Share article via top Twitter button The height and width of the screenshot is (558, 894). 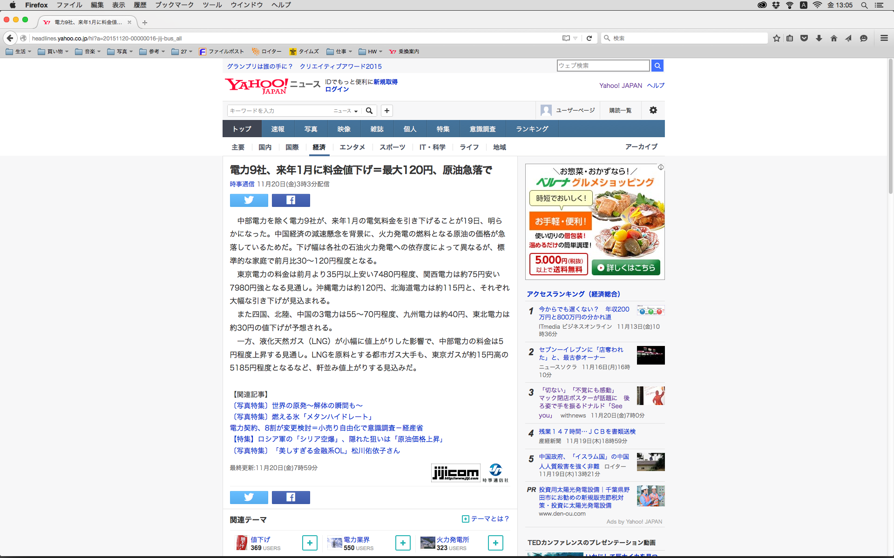(x=249, y=200)
